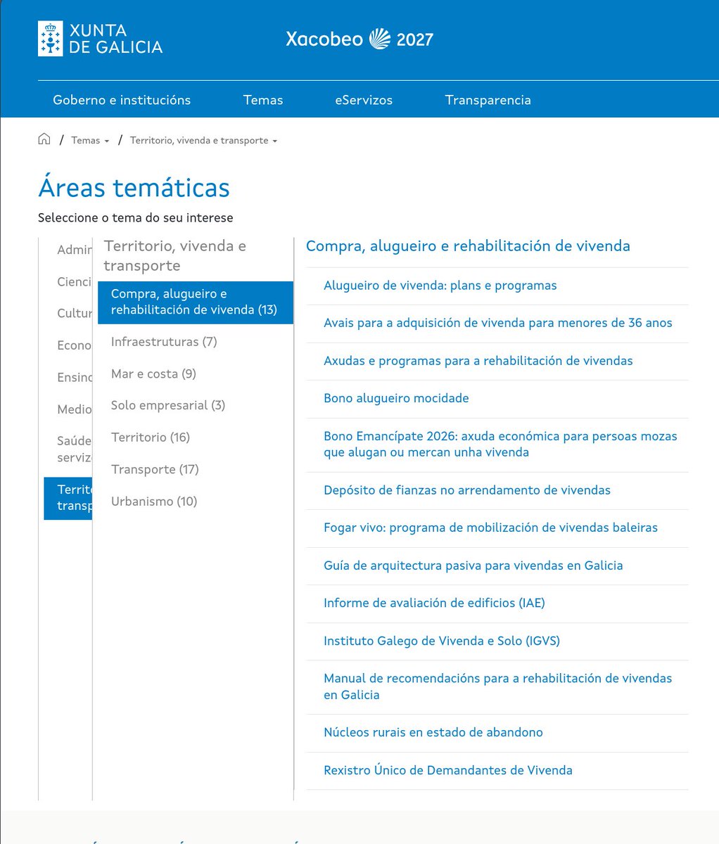Viewport: 719px width, 844px height.
Task: Select the partially hidden Cultur theme item
Action: click(x=74, y=314)
